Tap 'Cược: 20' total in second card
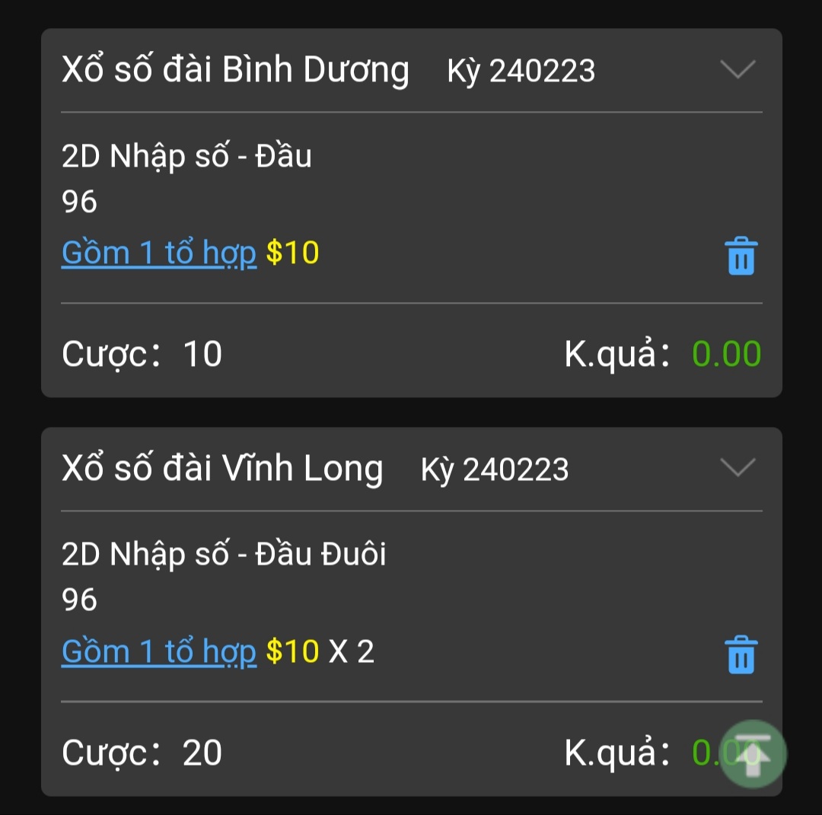The width and height of the screenshot is (822, 815). [142, 753]
